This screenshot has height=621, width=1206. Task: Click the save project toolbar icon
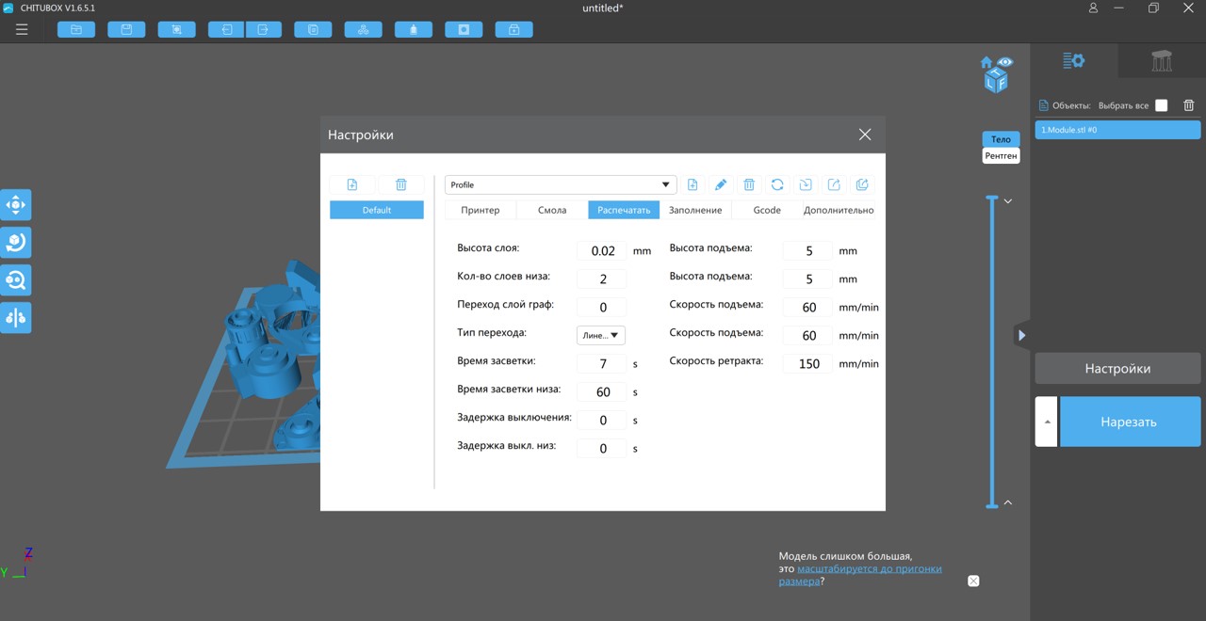point(126,29)
